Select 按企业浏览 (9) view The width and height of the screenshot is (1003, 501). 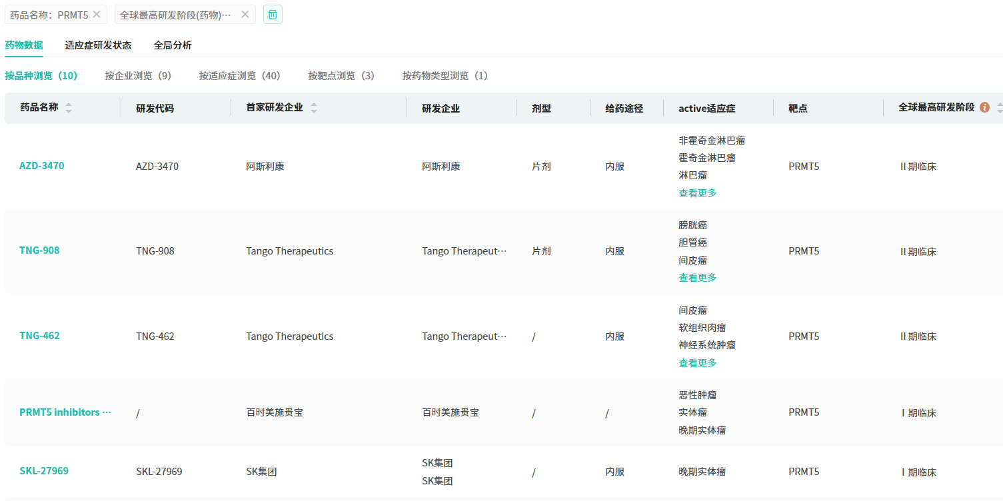coord(138,76)
